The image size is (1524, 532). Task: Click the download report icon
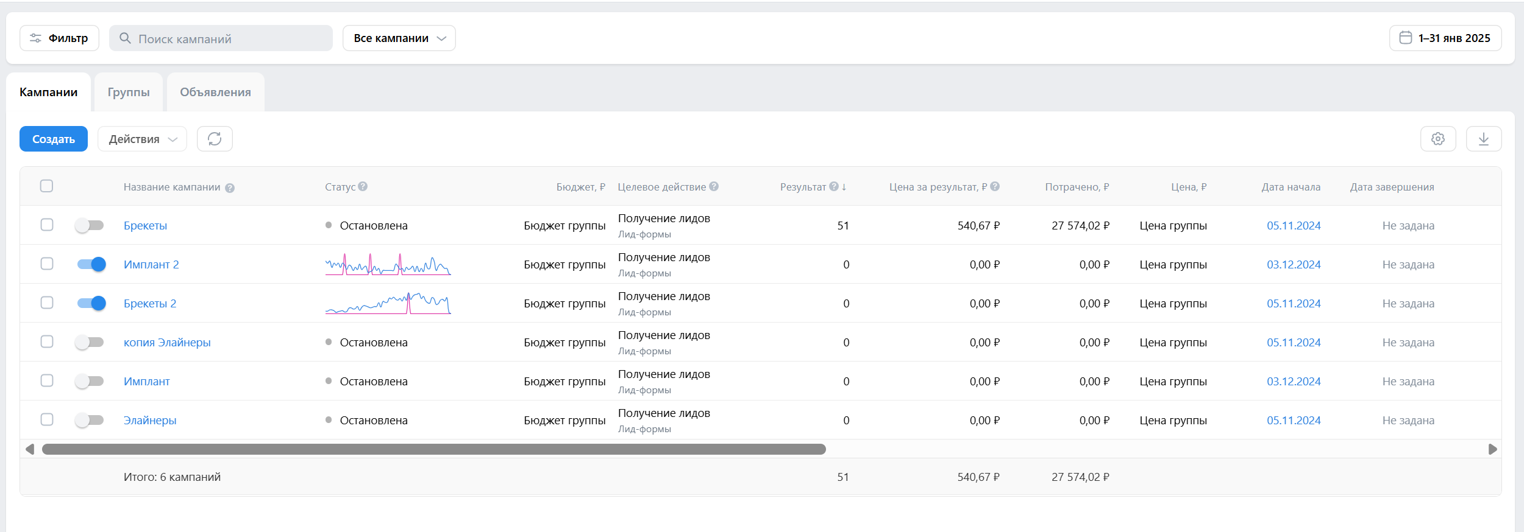point(1483,139)
